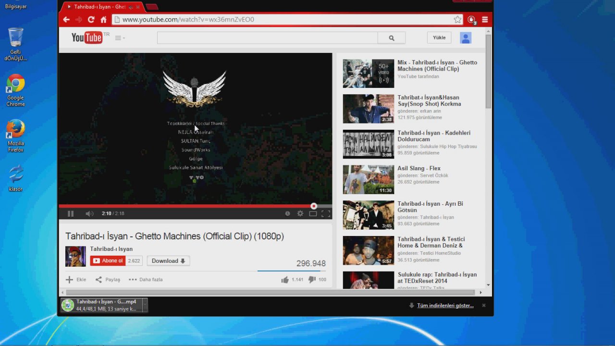Click the horizontal scrollbar at page bottom
The image size is (615, 346).
click(271, 292)
